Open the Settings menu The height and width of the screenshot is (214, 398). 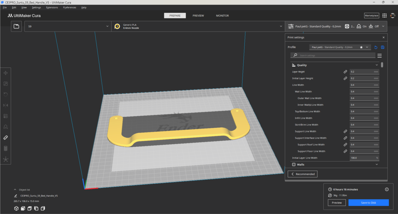(36, 8)
